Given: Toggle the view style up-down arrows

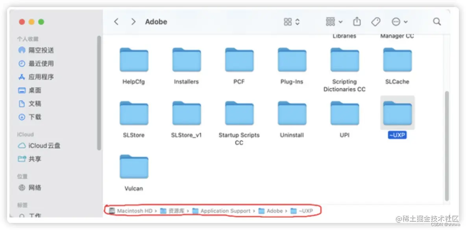Looking at the screenshot, I should (x=297, y=22).
